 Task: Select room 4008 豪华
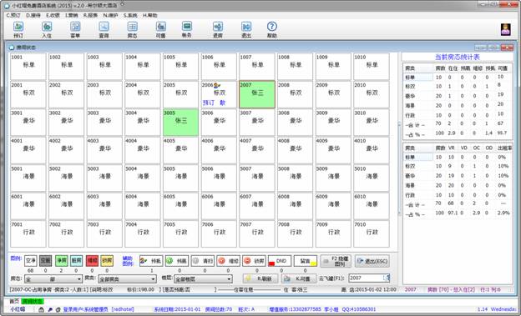tap(295, 150)
